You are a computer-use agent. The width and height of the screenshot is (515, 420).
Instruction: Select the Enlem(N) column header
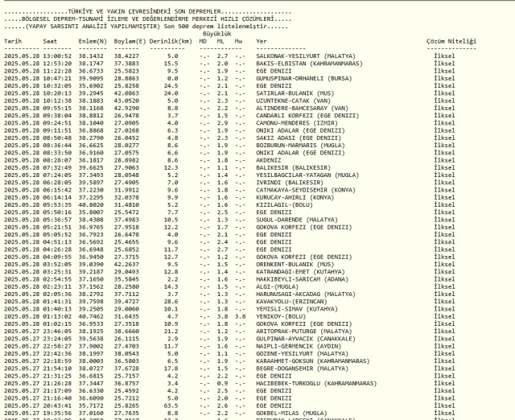pyautogui.click(x=93, y=41)
